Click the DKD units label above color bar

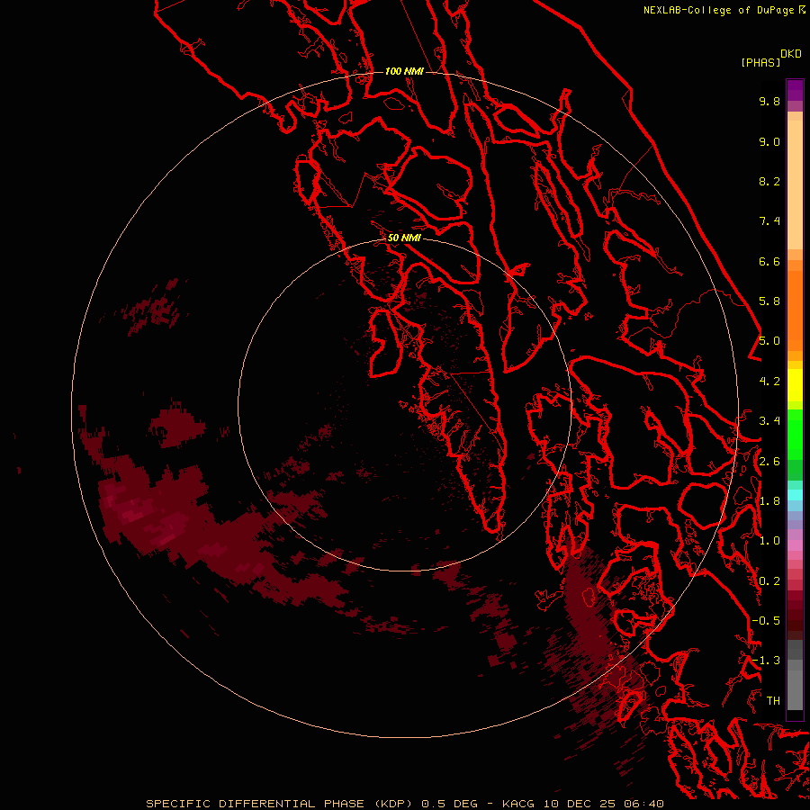pyautogui.click(x=791, y=54)
